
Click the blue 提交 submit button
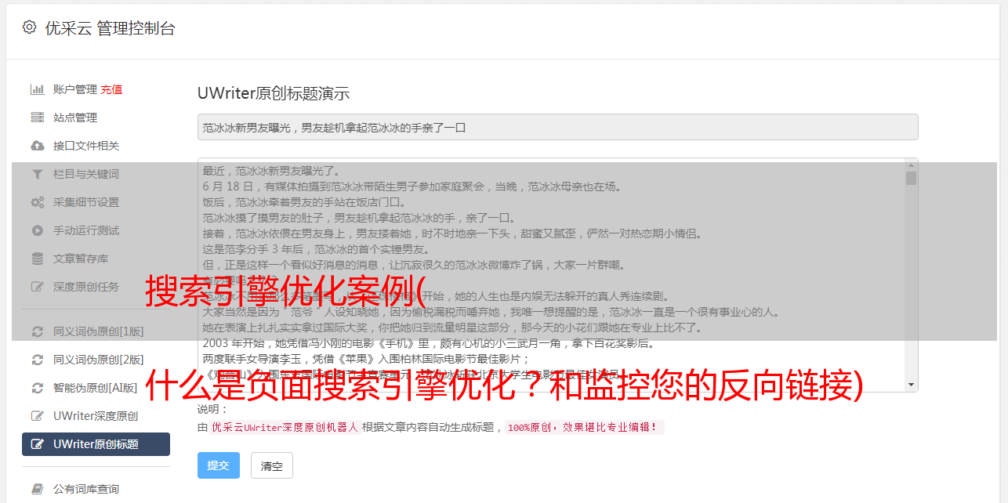[x=219, y=465]
